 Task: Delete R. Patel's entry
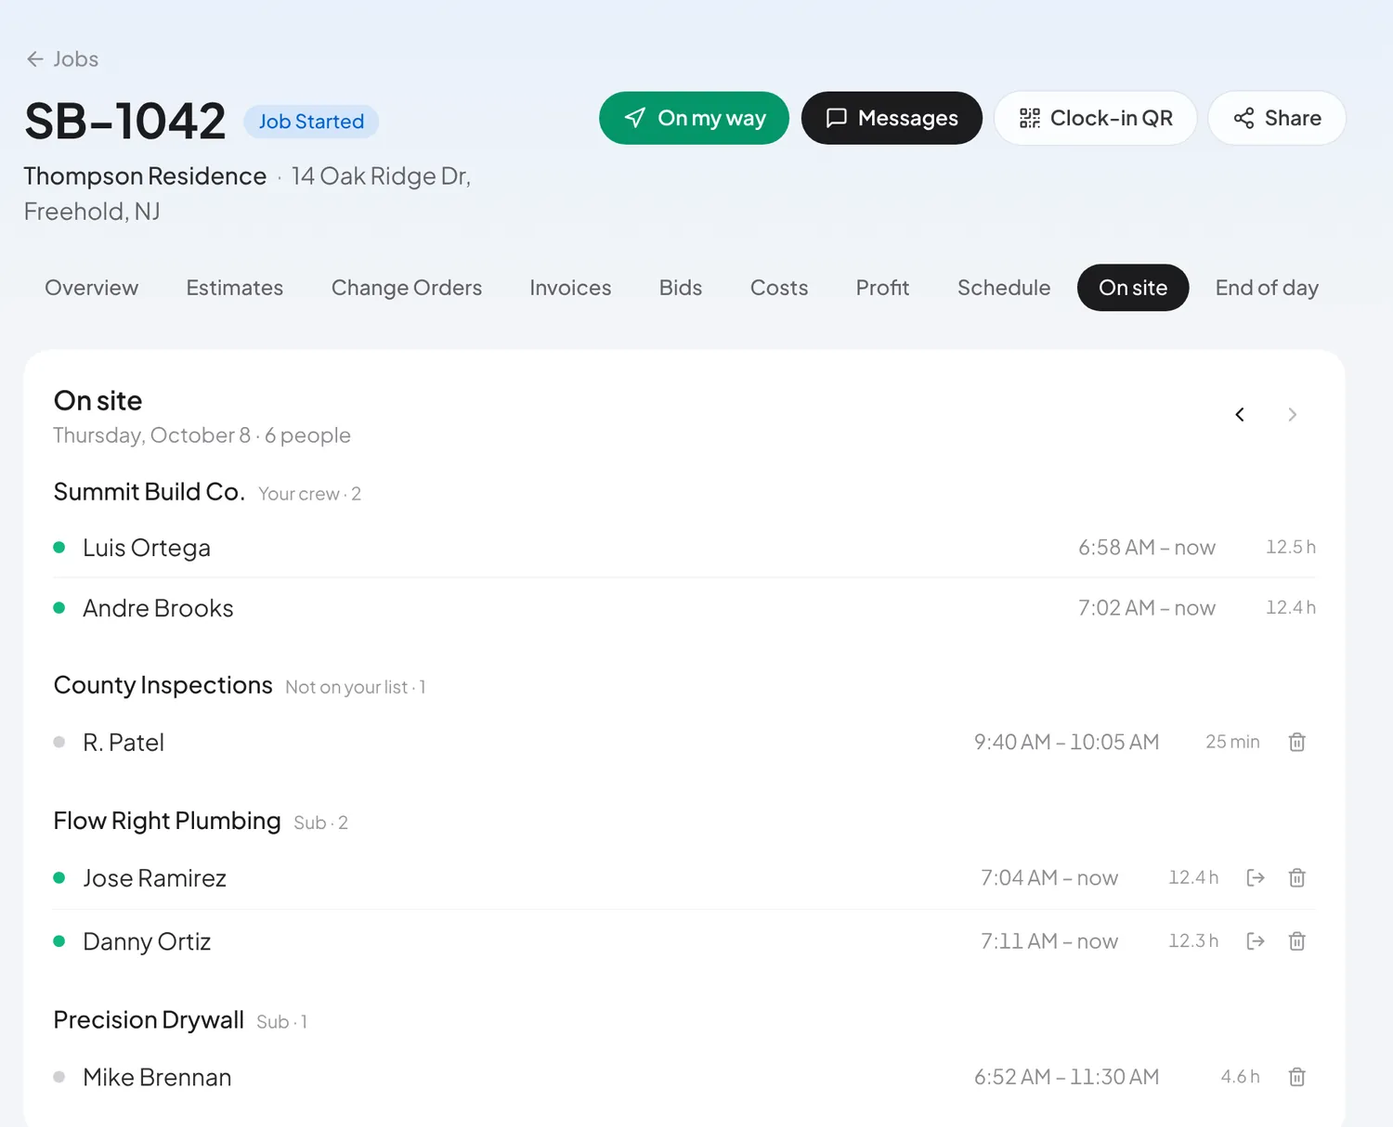[1297, 742]
